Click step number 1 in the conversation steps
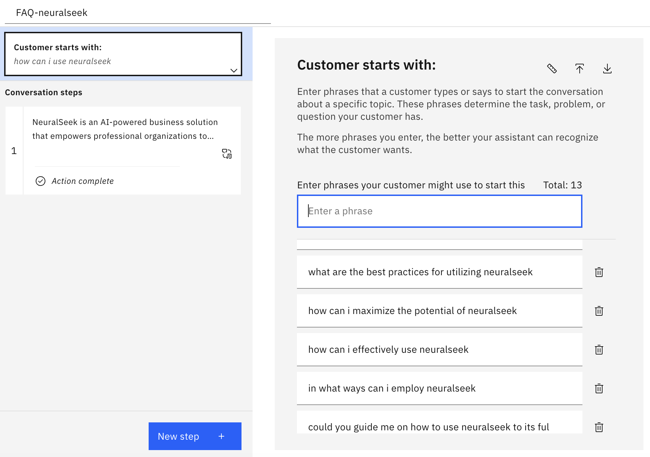This screenshot has height=457, width=650. click(14, 151)
